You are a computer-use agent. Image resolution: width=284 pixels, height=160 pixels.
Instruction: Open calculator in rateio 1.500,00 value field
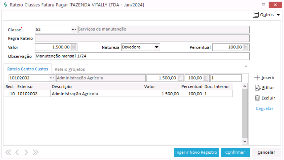[x=180, y=78]
